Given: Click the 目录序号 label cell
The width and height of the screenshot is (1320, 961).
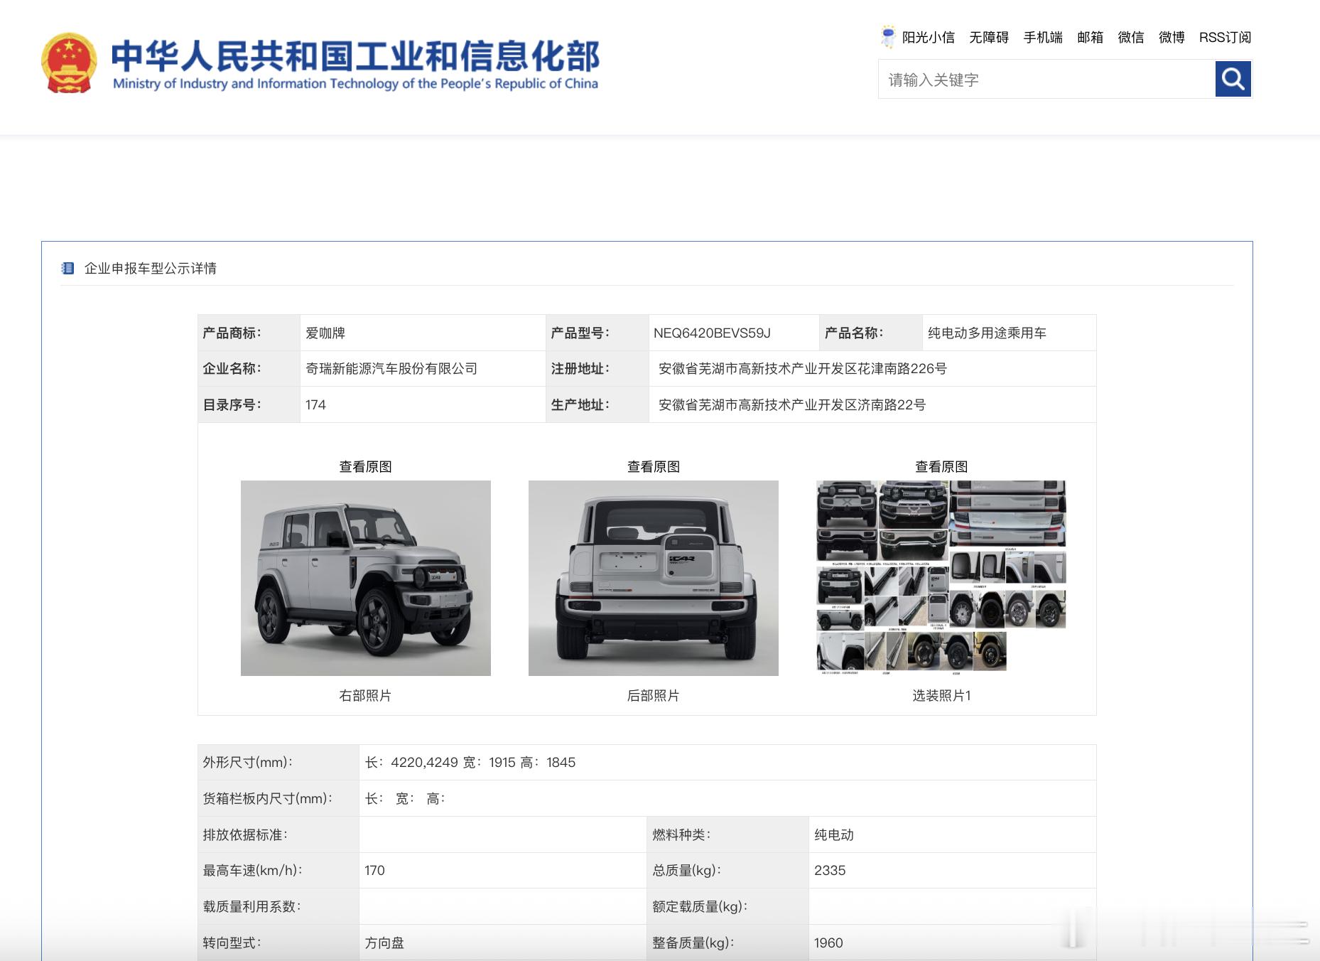Looking at the screenshot, I should (249, 404).
